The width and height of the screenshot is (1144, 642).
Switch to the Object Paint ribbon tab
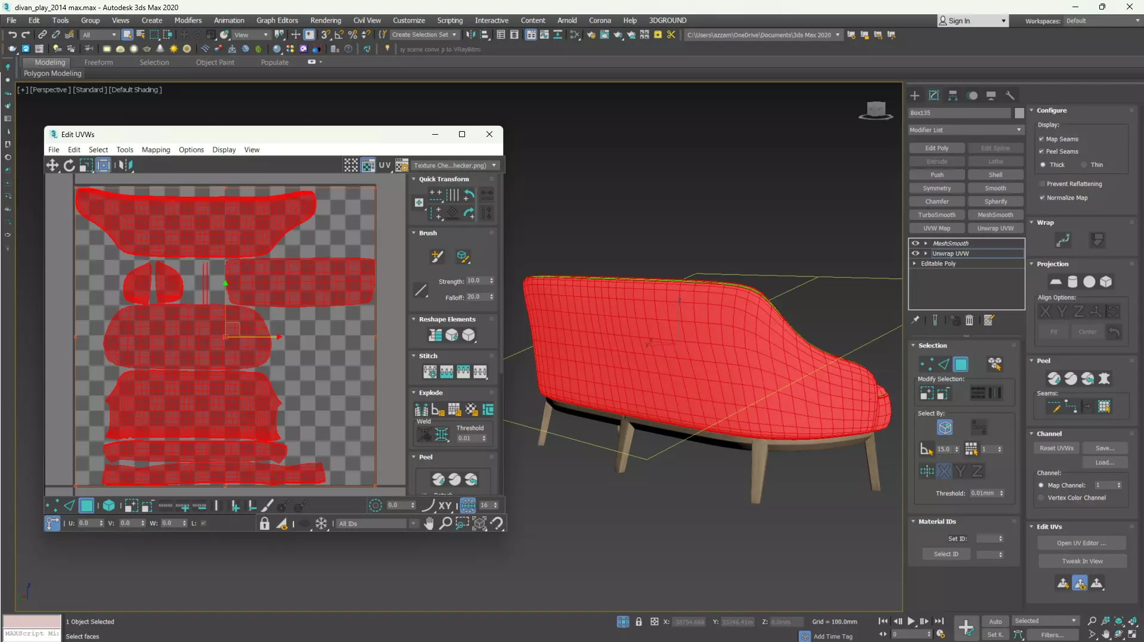coord(215,62)
